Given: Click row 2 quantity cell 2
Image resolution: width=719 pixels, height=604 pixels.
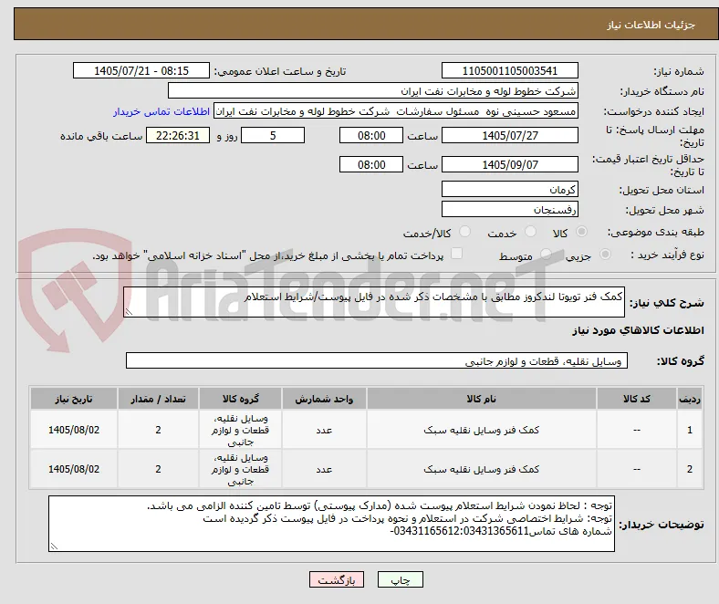Looking at the screenshot, I should [x=158, y=469].
